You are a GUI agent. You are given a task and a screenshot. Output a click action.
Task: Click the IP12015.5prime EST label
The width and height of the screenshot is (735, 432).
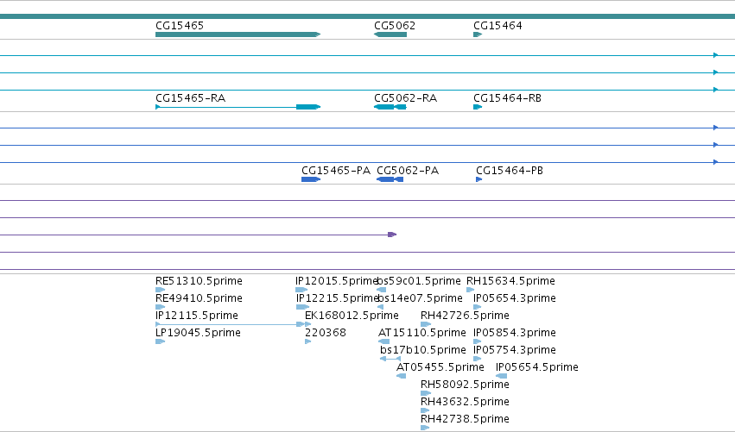coord(337,281)
